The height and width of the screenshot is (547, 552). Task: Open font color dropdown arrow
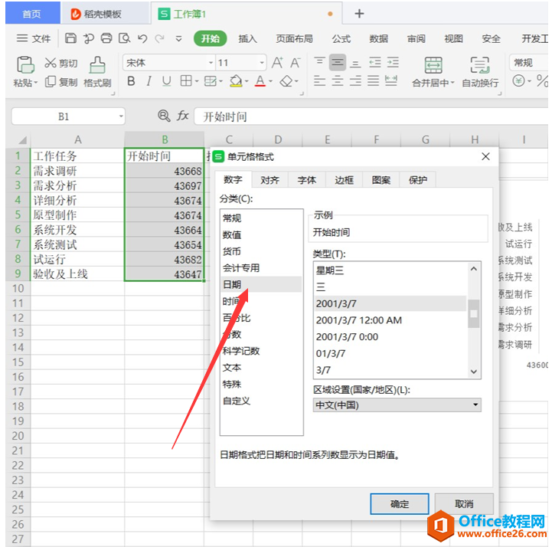[x=270, y=81]
